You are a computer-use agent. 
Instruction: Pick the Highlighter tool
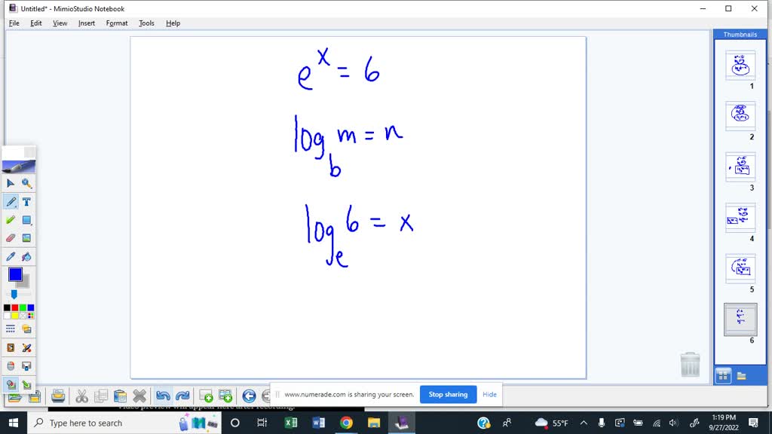click(x=10, y=219)
